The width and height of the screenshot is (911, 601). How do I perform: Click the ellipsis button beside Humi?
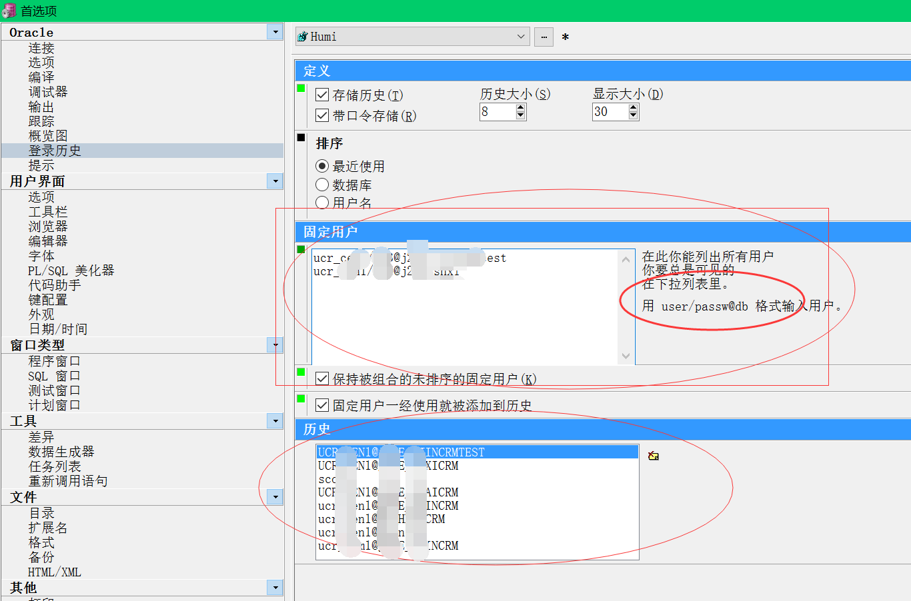point(544,37)
